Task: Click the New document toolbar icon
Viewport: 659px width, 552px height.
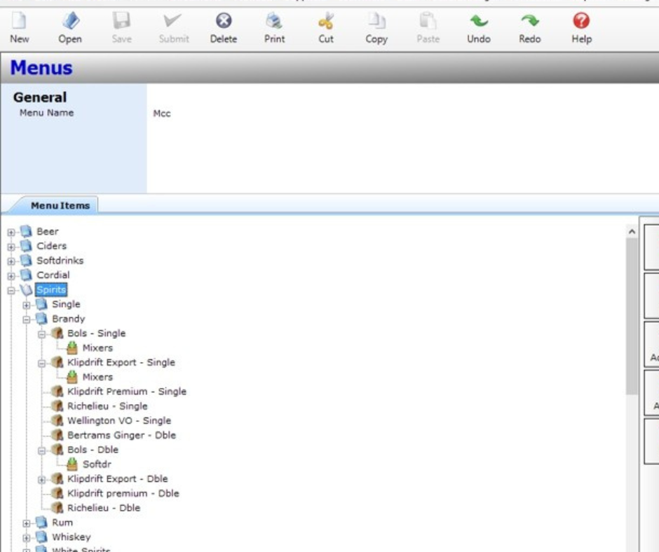Action: pyautogui.click(x=20, y=28)
